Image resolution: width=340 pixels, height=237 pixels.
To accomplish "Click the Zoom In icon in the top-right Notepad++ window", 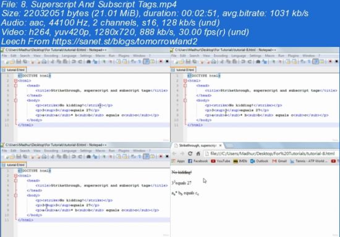I will (273, 62).
